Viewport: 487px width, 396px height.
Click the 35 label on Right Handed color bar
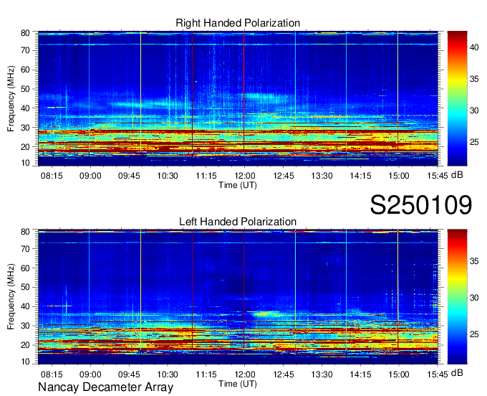(x=474, y=79)
